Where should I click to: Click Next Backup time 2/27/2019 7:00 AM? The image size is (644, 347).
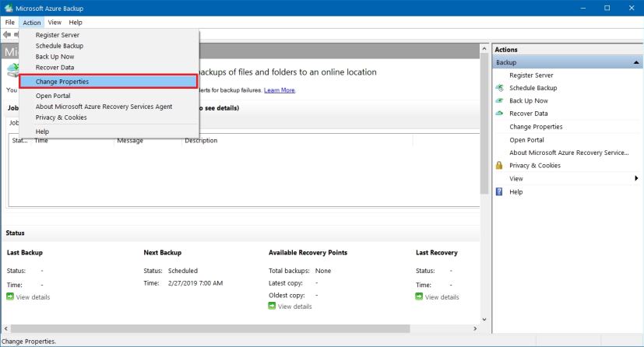(x=195, y=283)
